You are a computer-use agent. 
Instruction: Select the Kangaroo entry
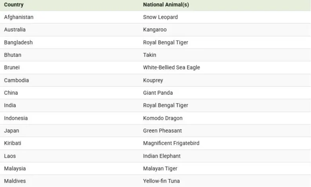click(155, 30)
